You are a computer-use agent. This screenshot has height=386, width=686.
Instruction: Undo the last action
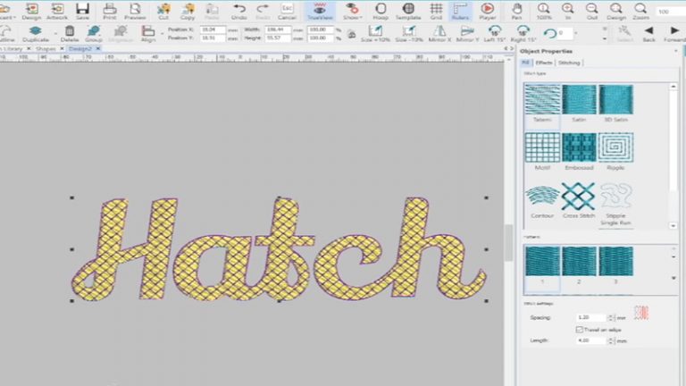pos(238,12)
